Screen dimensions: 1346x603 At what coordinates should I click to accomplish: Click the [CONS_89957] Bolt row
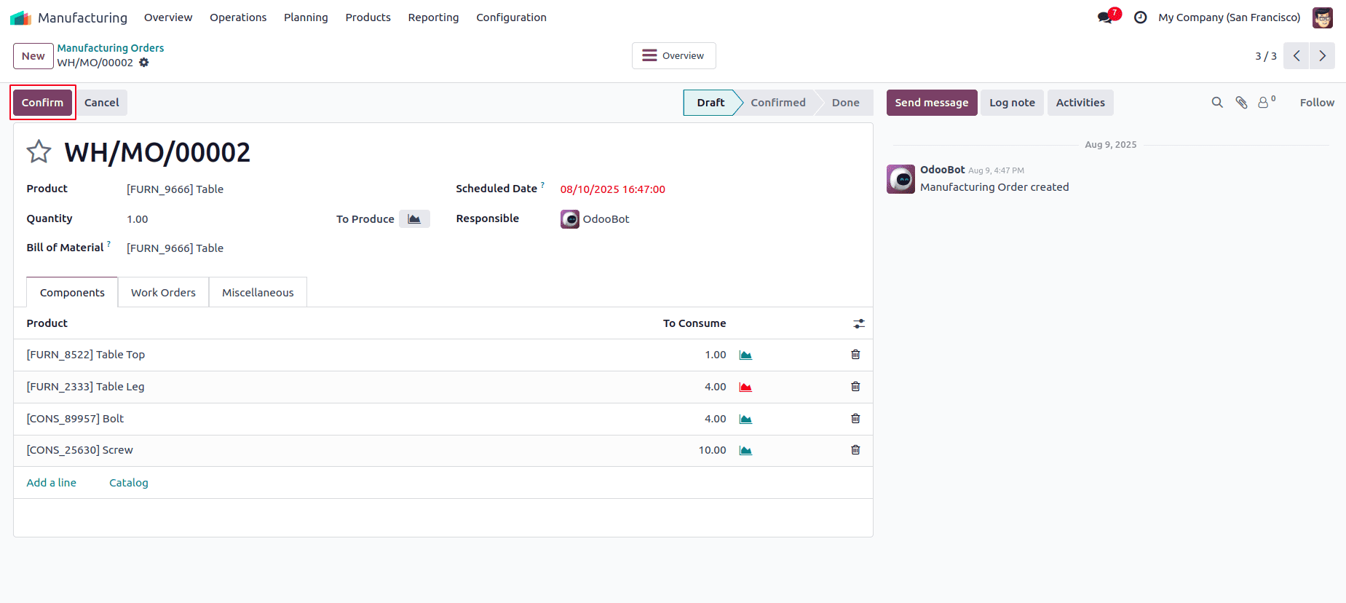pos(443,419)
